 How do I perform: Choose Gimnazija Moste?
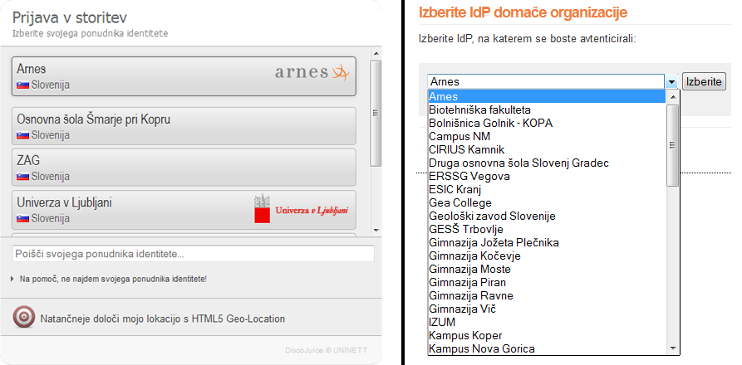[x=547, y=269]
